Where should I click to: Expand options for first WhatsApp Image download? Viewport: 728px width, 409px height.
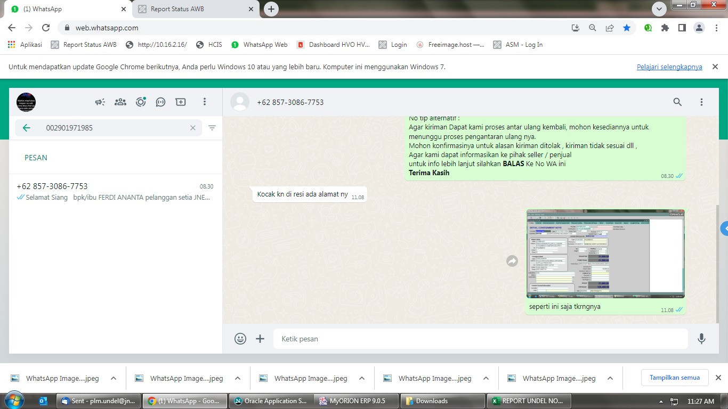pyautogui.click(x=114, y=379)
